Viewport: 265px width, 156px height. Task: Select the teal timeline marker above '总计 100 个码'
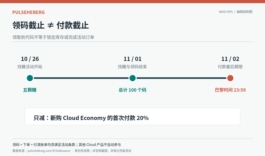(132, 78)
